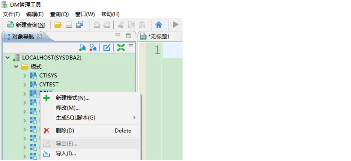The height and width of the screenshot is (161, 351).
Task: Click the Run play triangle icon
Action: click(176, 25)
